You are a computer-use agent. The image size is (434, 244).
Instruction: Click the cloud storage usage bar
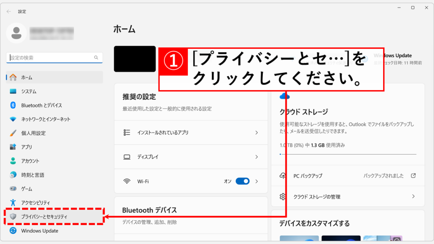click(348, 154)
